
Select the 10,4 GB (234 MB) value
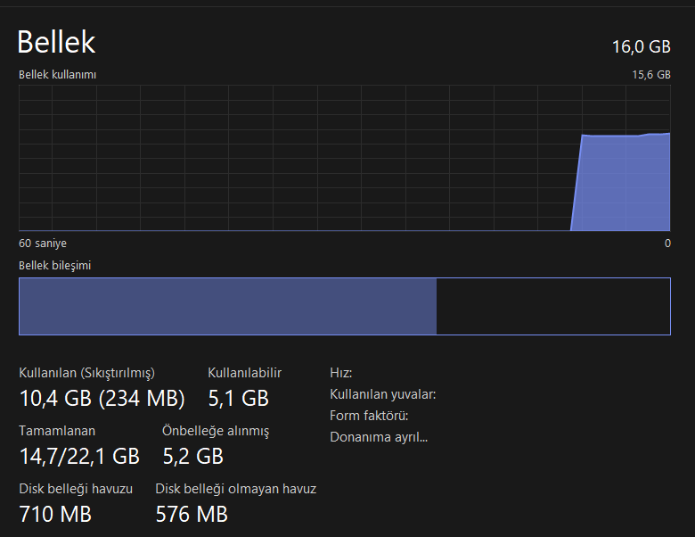102,398
